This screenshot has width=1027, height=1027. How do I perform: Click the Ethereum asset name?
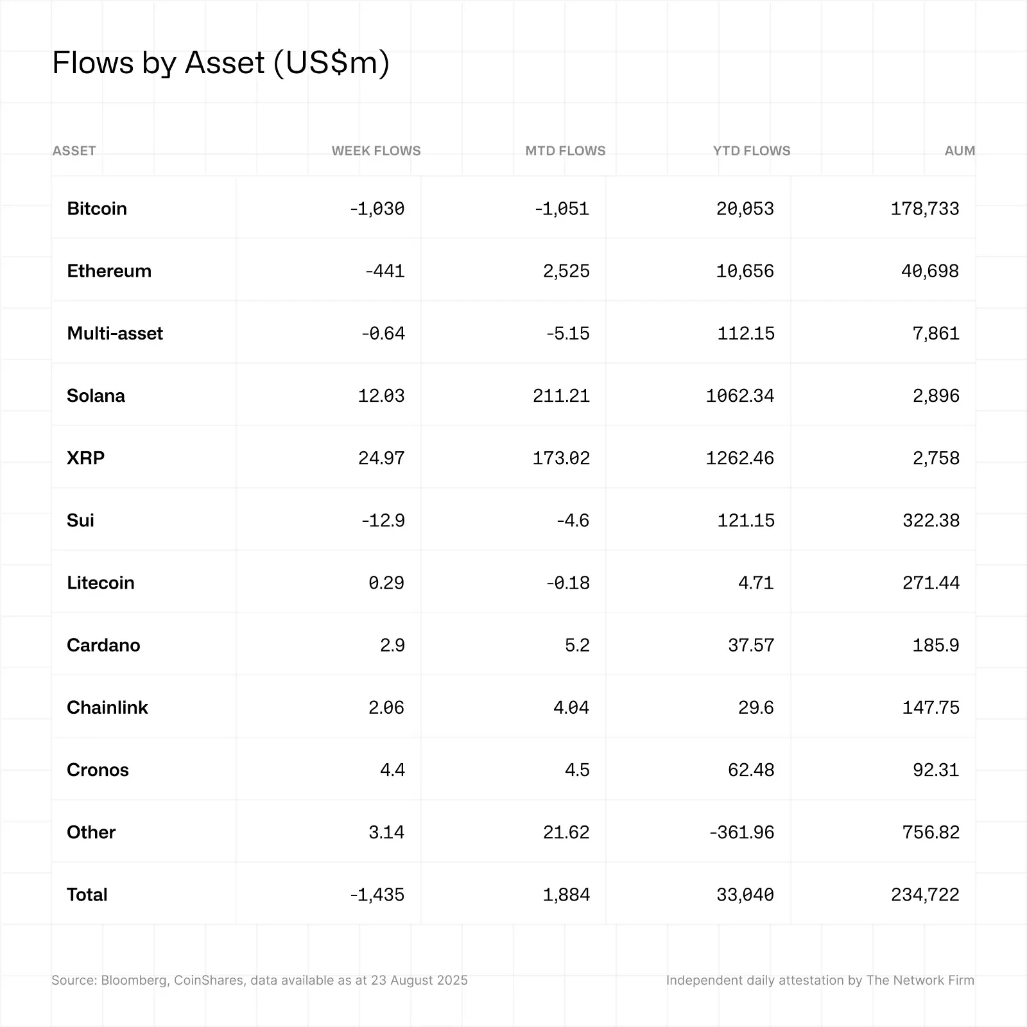tap(109, 271)
